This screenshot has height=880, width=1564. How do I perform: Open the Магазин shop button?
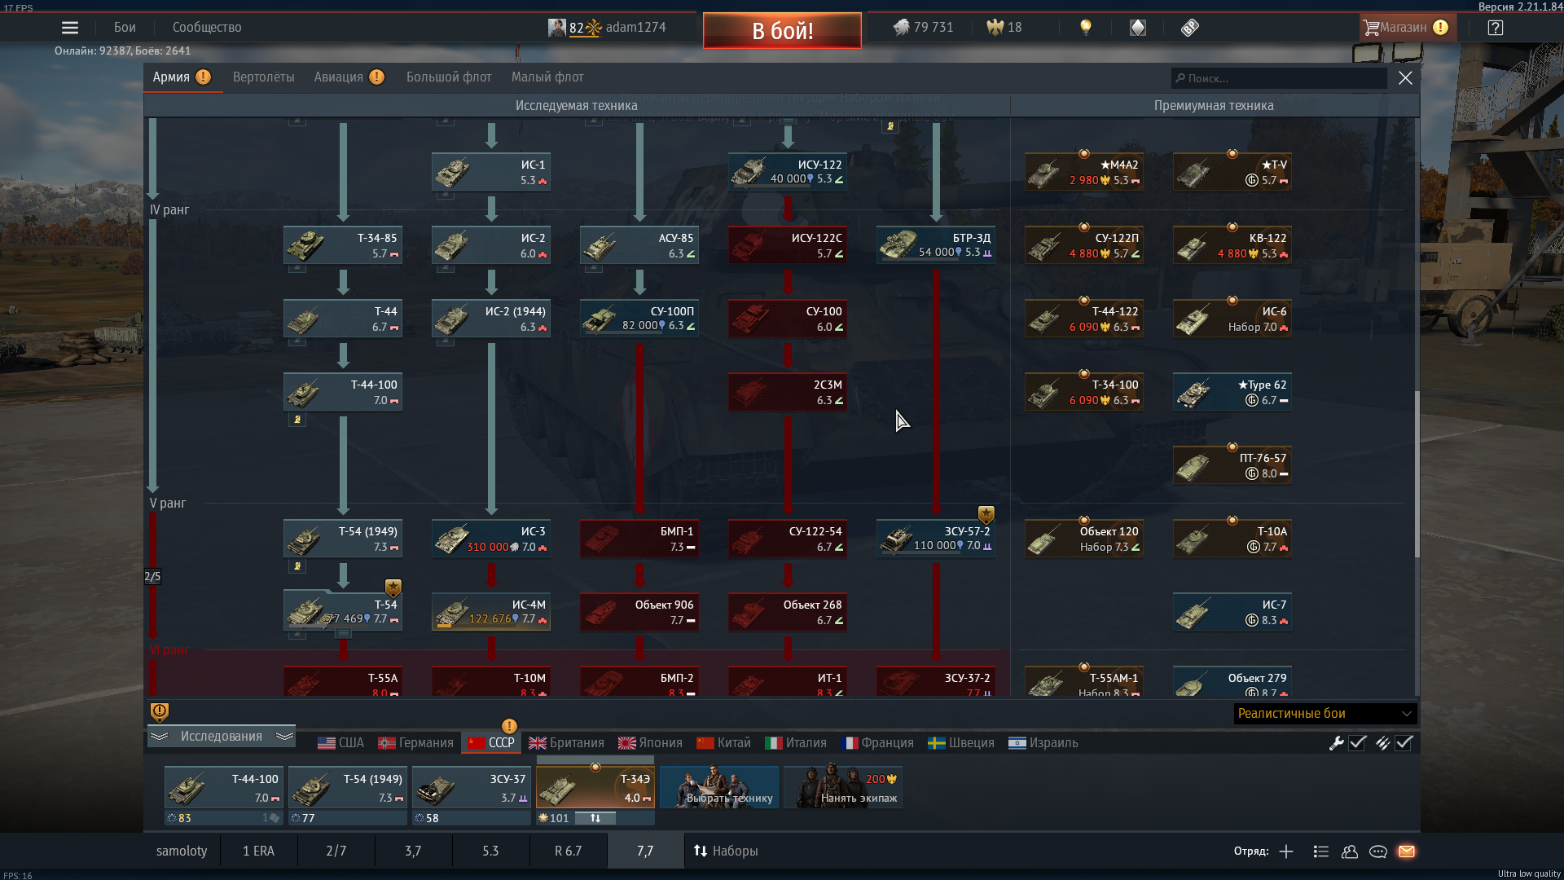pyautogui.click(x=1407, y=27)
